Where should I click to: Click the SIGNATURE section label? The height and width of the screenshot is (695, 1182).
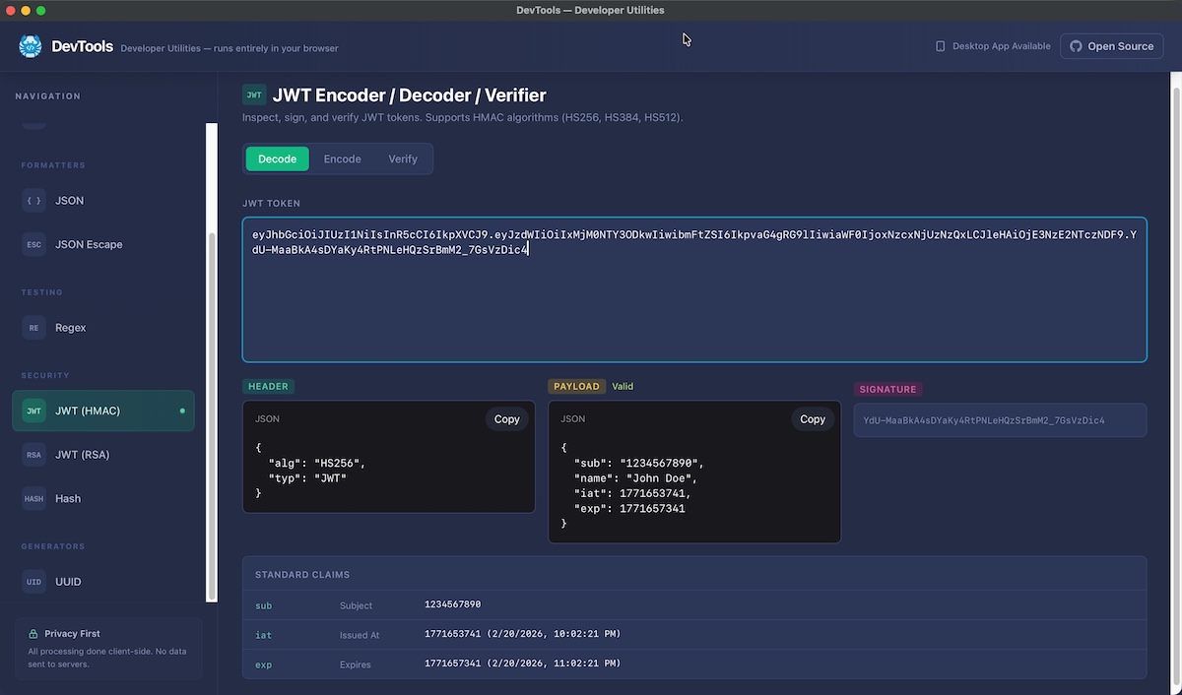point(887,390)
